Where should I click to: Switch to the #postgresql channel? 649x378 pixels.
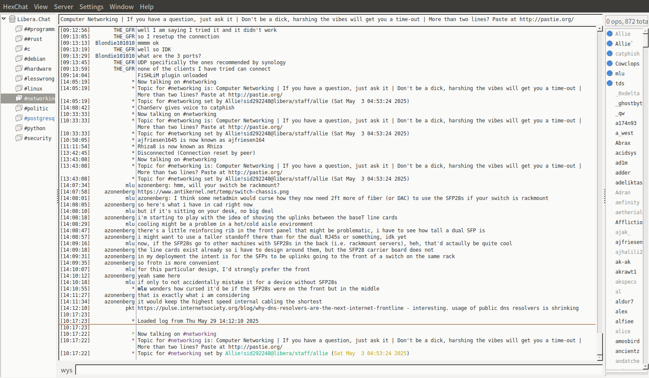tap(39, 118)
